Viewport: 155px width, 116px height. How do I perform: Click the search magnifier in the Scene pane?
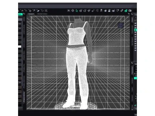click(136, 18)
